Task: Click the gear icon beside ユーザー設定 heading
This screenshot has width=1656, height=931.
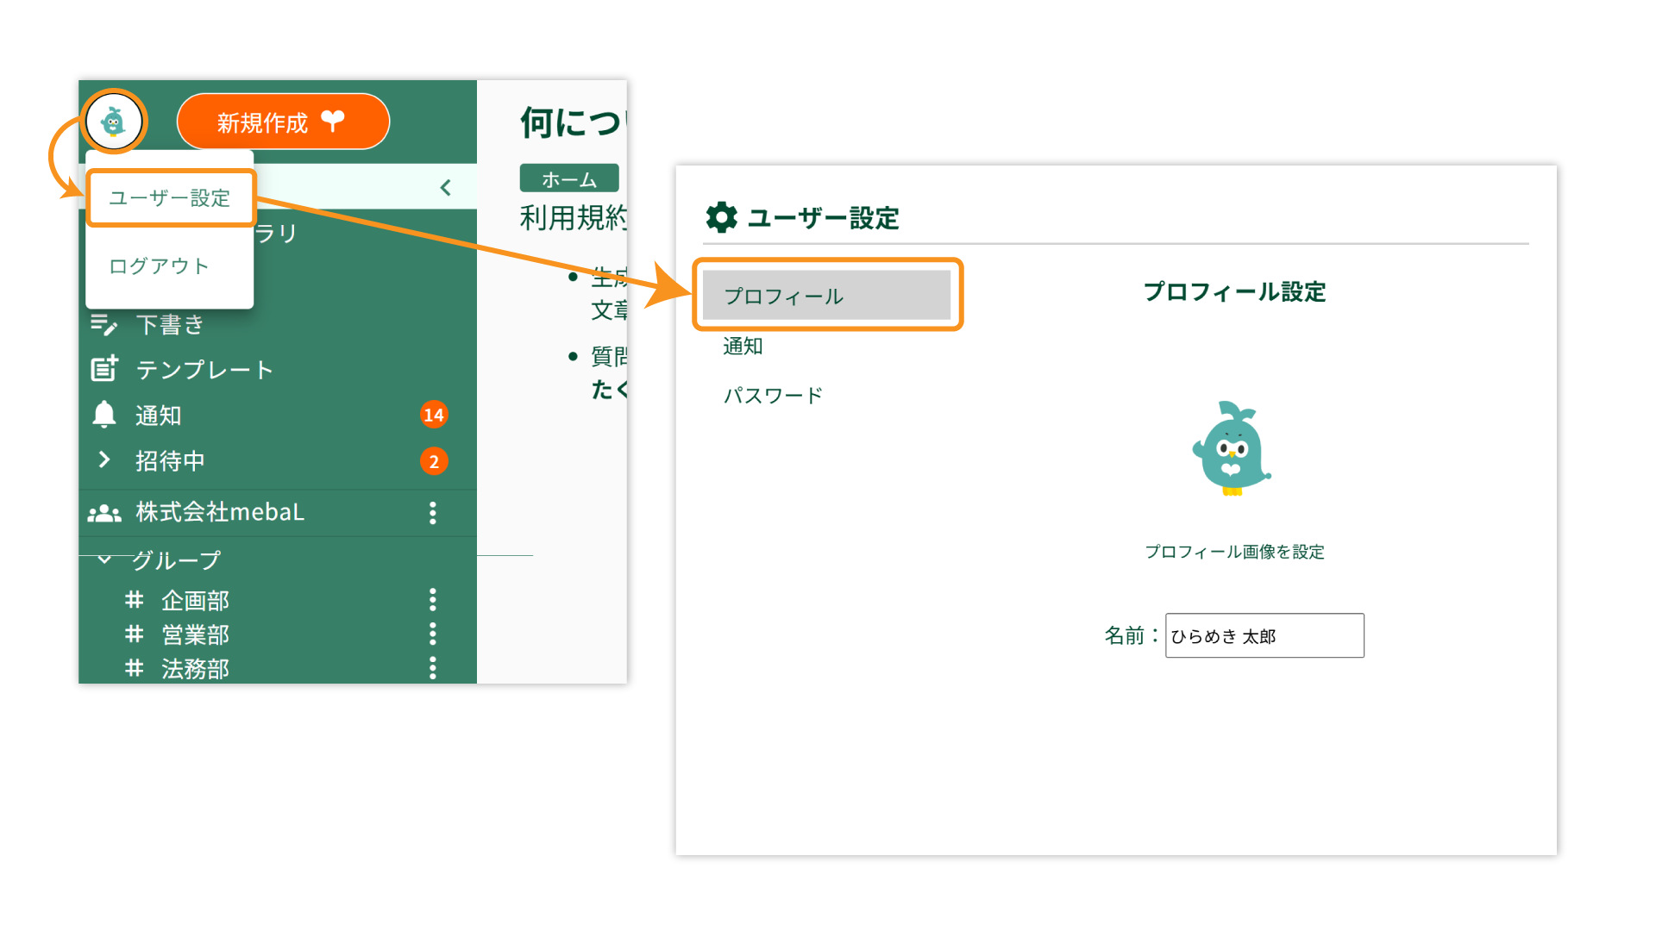Action: point(721,218)
